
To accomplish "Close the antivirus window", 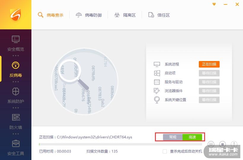I will coord(237,4).
